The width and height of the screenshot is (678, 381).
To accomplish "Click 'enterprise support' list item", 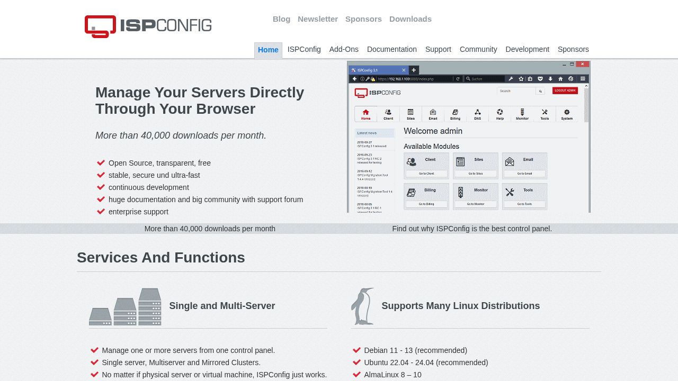I will click(138, 212).
